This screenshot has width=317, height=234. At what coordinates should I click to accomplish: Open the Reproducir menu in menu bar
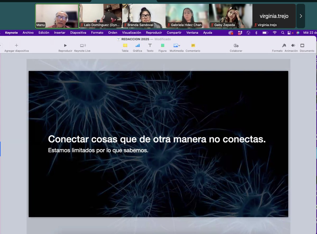coord(154,33)
